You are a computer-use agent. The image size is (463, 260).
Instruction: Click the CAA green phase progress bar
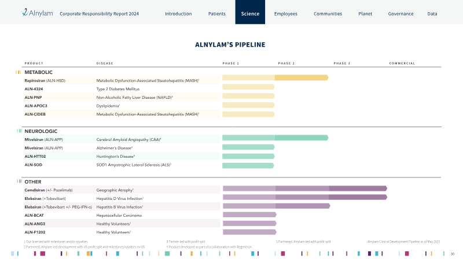275,138
